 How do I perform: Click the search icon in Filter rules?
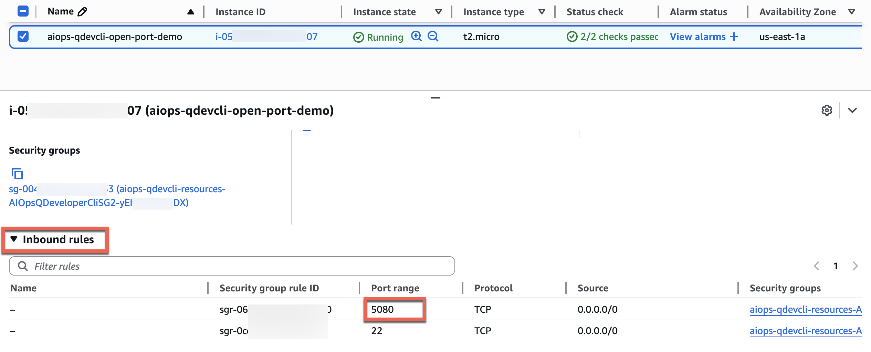click(x=23, y=266)
